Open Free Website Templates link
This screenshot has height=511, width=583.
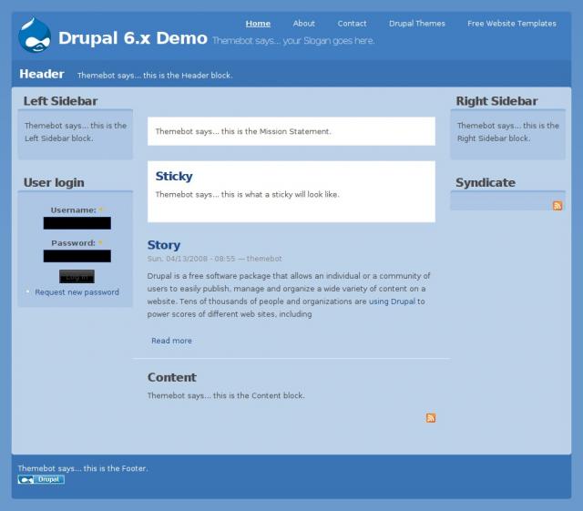coord(511,24)
